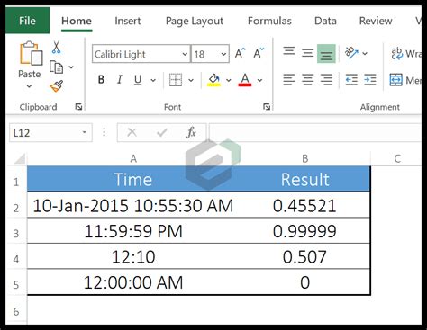Decrease font size with smaller A icon
Image resolution: width=427 pixels, height=330 pixels.
click(259, 54)
